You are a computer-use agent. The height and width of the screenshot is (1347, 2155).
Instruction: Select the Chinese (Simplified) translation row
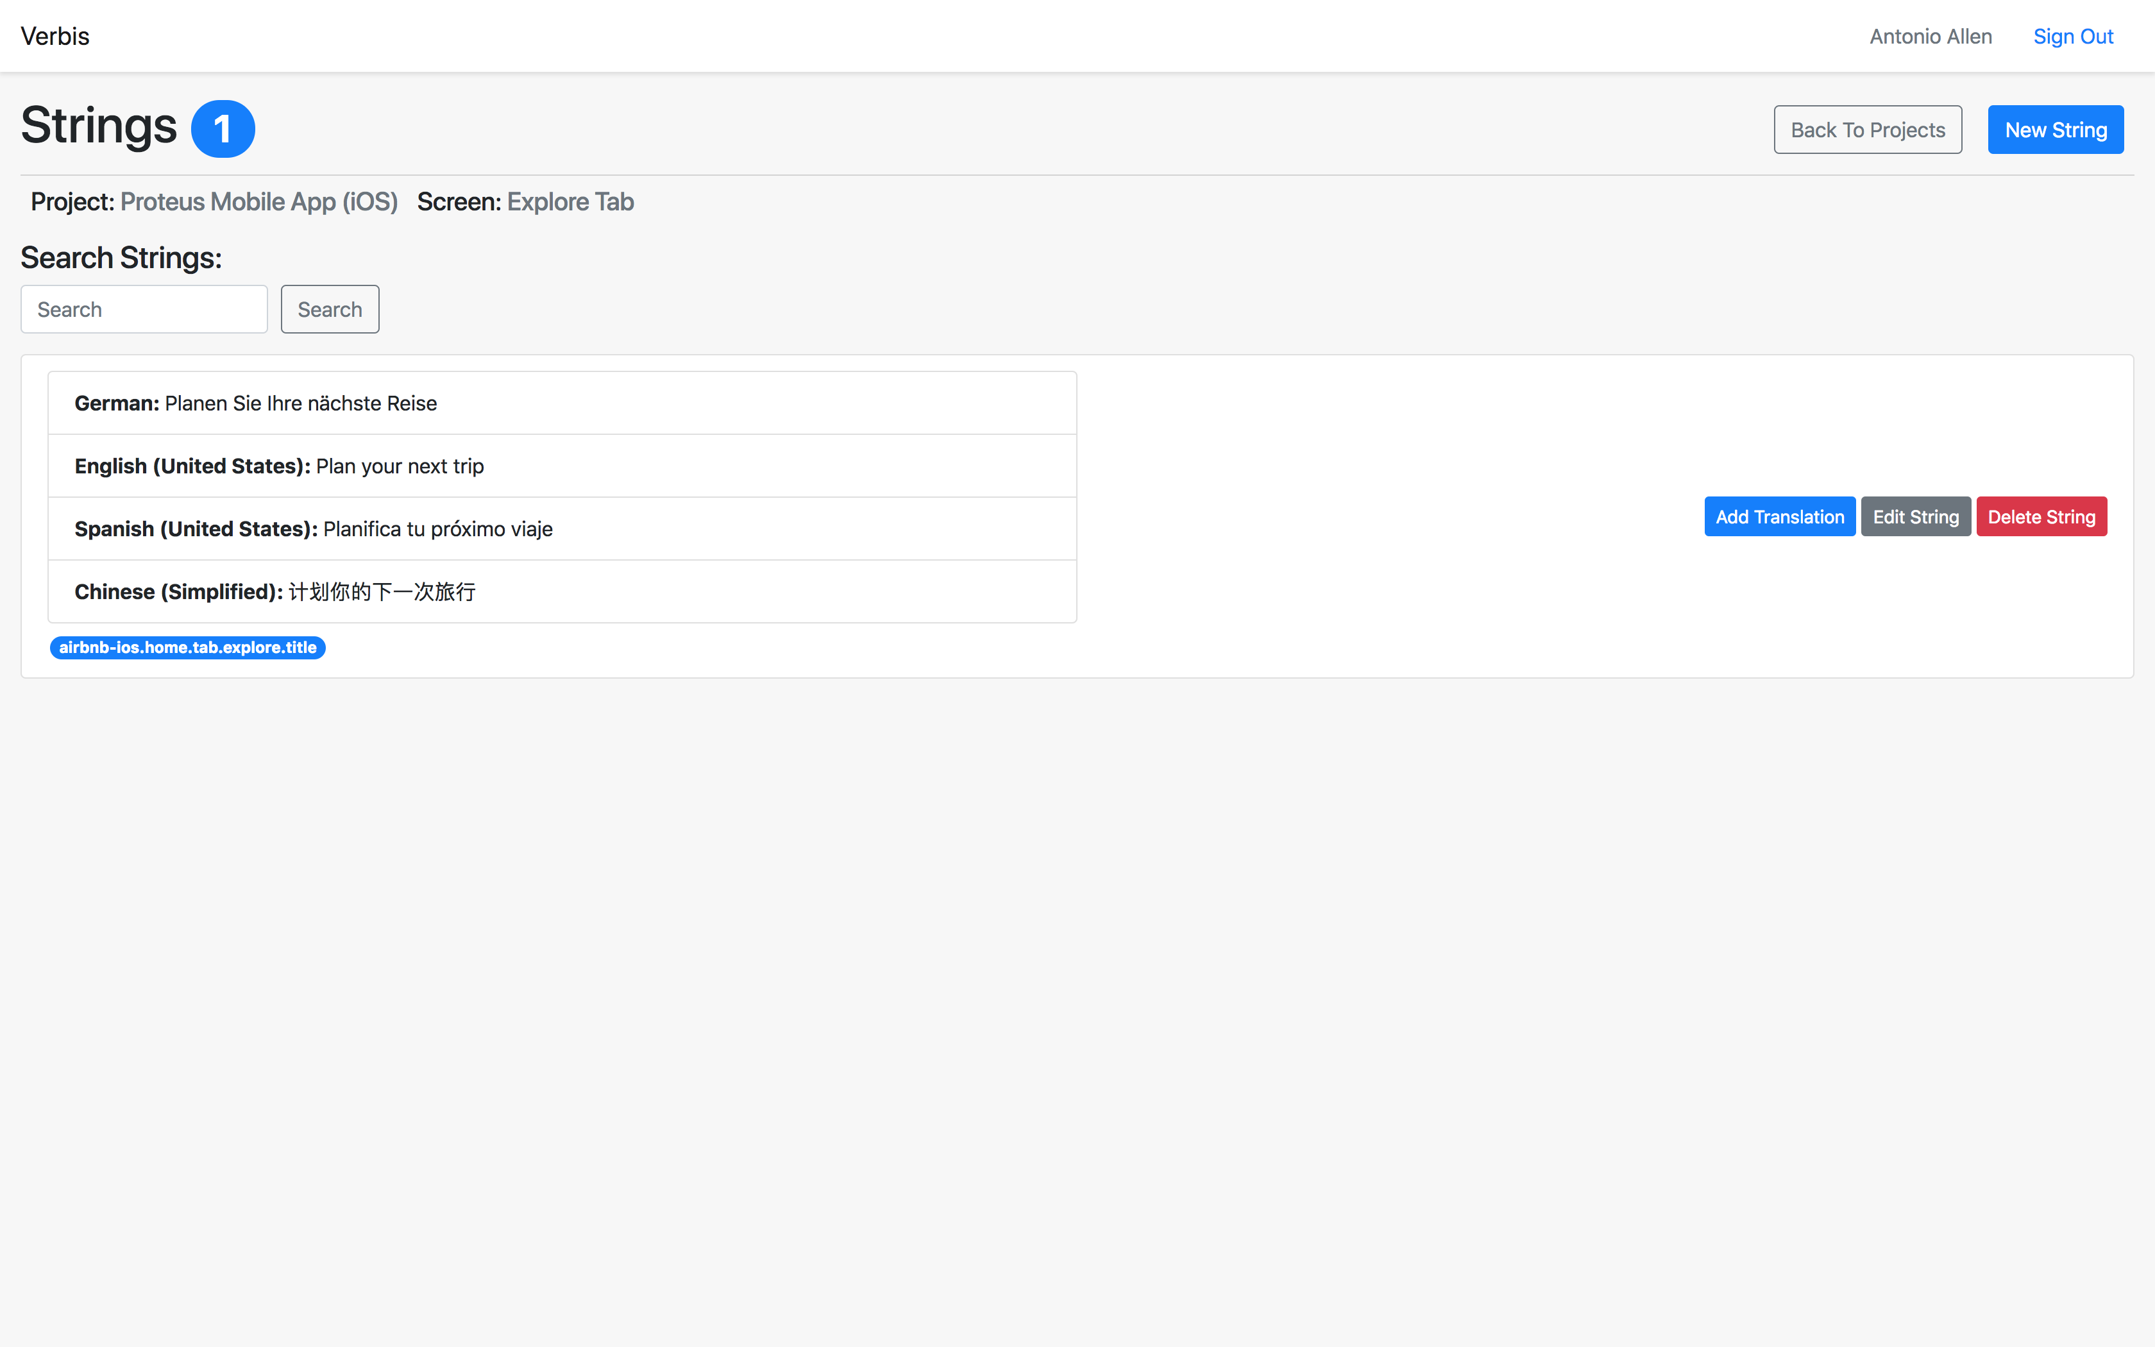click(562, 591)
